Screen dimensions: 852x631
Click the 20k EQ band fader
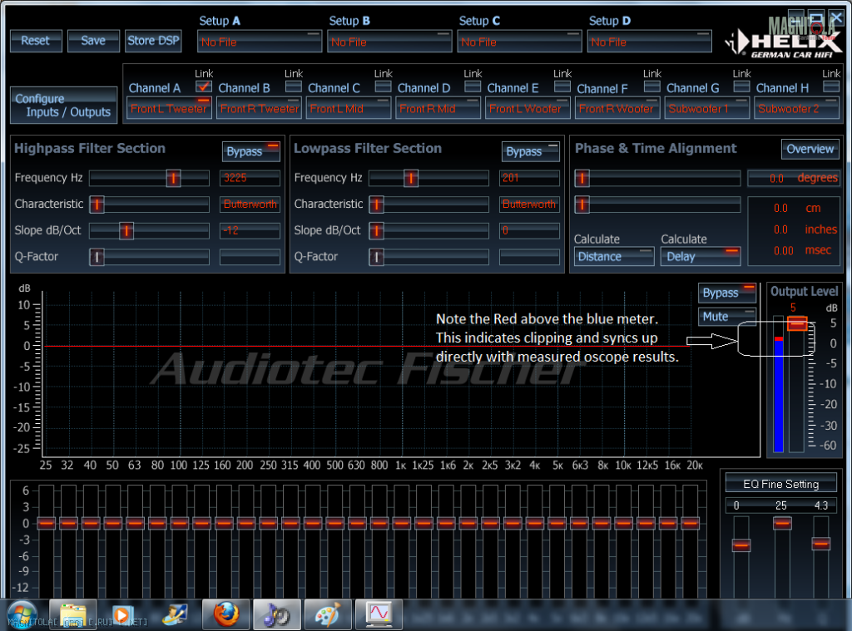click(691, 524)
